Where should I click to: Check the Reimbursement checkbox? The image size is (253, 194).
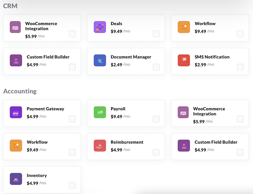(156, 152)
